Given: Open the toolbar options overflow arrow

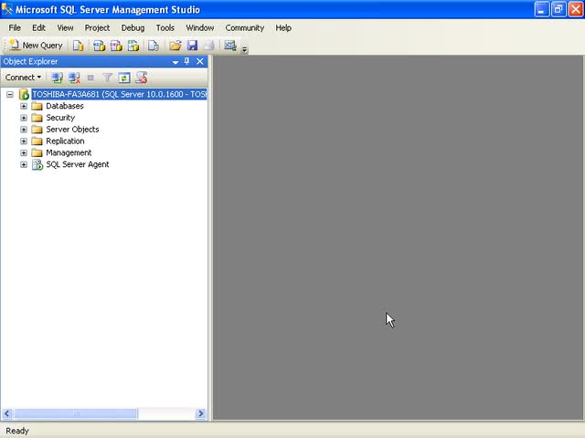Looking at the screenshot, I should 244,49.
